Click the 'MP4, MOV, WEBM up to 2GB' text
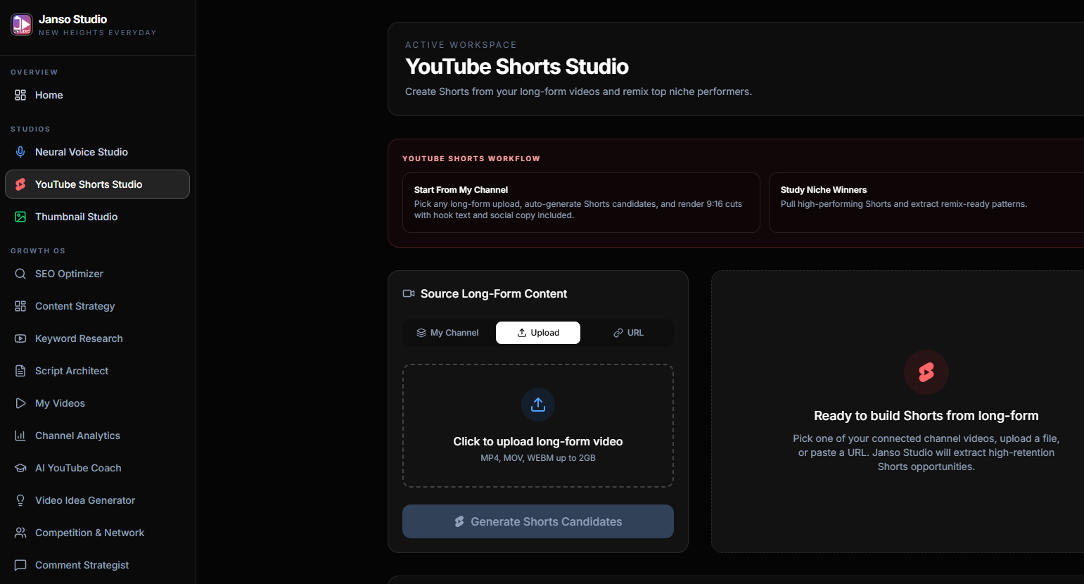 pyautogui.click(x=538, y=458)
